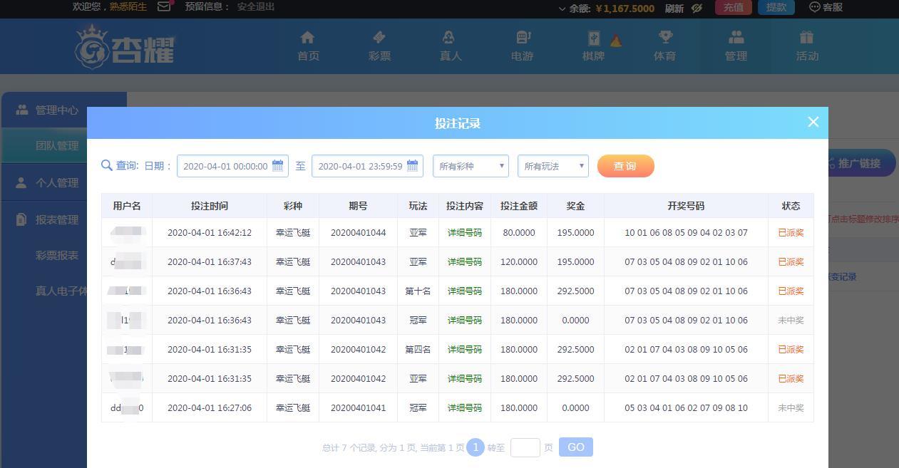Click the page number input field
Screen dimensions: 899x468
pyautogui.click(x=525, y=447)
